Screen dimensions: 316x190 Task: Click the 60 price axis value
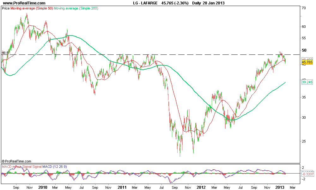coord(304,27)
